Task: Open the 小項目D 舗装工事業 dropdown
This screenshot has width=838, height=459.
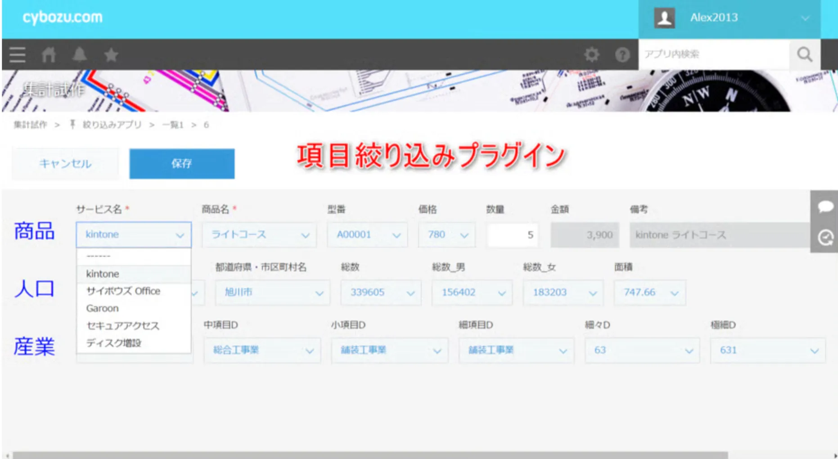Action: (x=390, y=350)
